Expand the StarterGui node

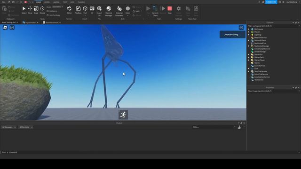pos(249,54)
